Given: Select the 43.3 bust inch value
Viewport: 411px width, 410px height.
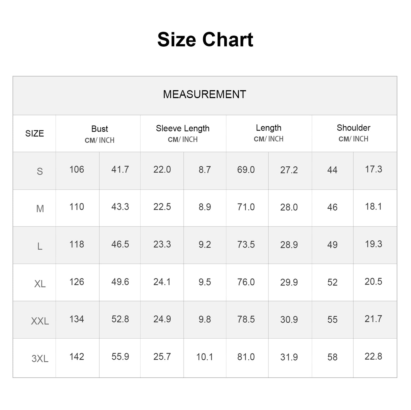Looking at the screenshot, I should pos(120,207).
